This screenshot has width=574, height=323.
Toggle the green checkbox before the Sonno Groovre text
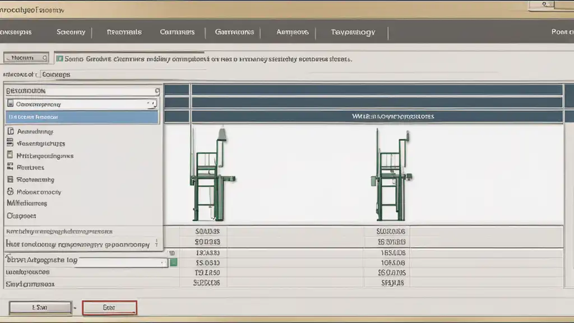pos(59,58)
